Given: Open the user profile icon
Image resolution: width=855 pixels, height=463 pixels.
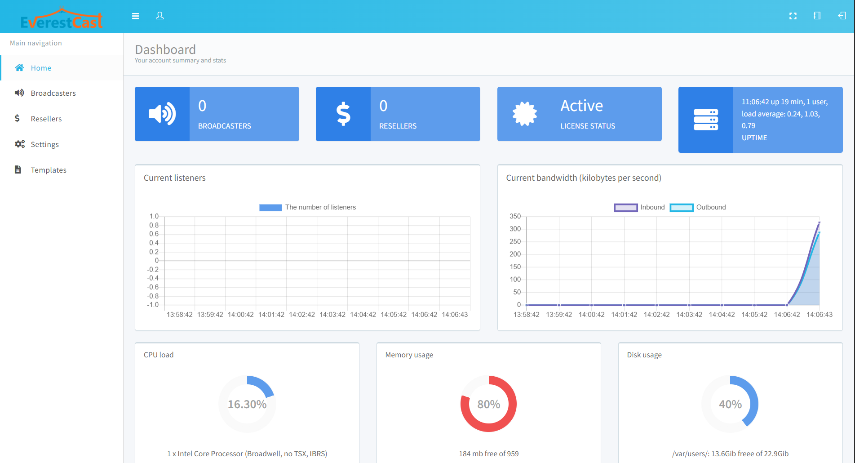Looking at the screenshot, I should click(160, 16).
